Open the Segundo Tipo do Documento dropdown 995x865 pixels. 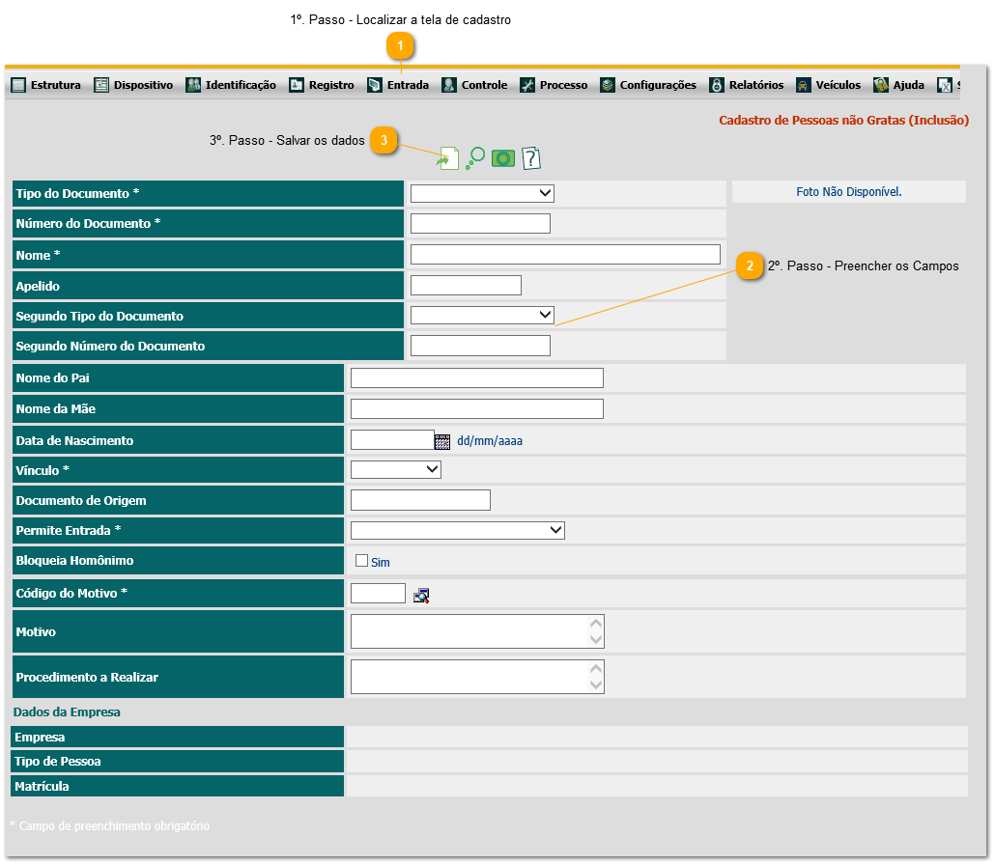click(x=482, y=315)
